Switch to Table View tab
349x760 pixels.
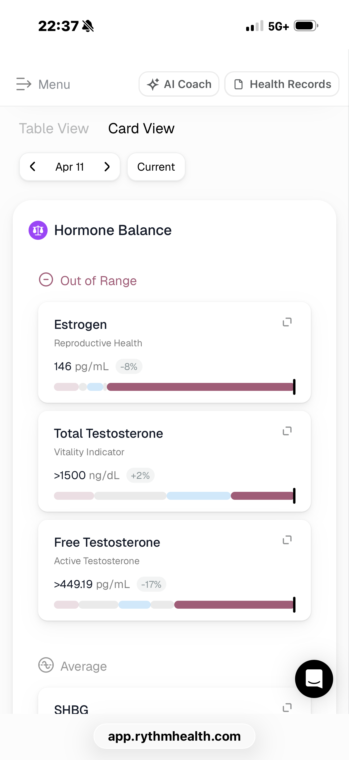click(54, 128)
